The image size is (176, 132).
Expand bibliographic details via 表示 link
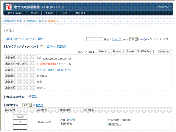[34, 97]
